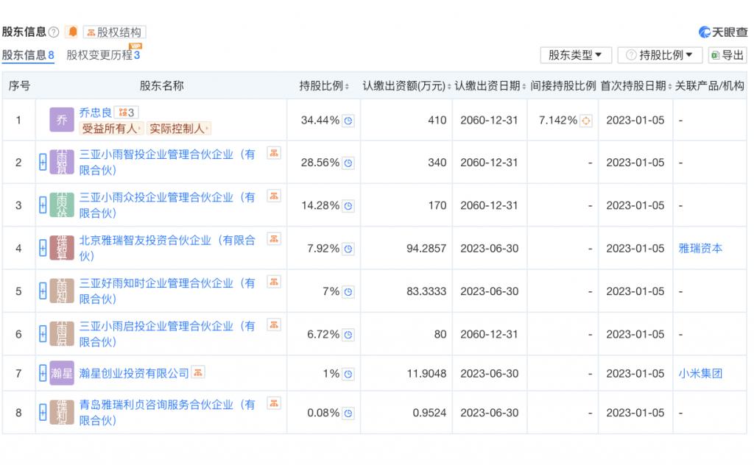Select the 股东信息 8 tab

(x=28, y=55)
